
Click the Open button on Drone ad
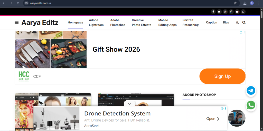point(213,119)
